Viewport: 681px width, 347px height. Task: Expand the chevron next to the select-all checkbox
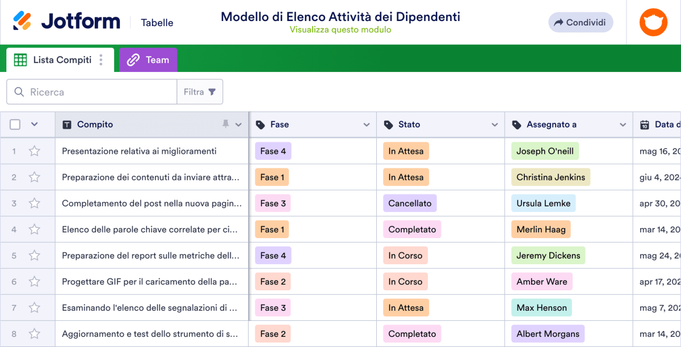[33, 124]
